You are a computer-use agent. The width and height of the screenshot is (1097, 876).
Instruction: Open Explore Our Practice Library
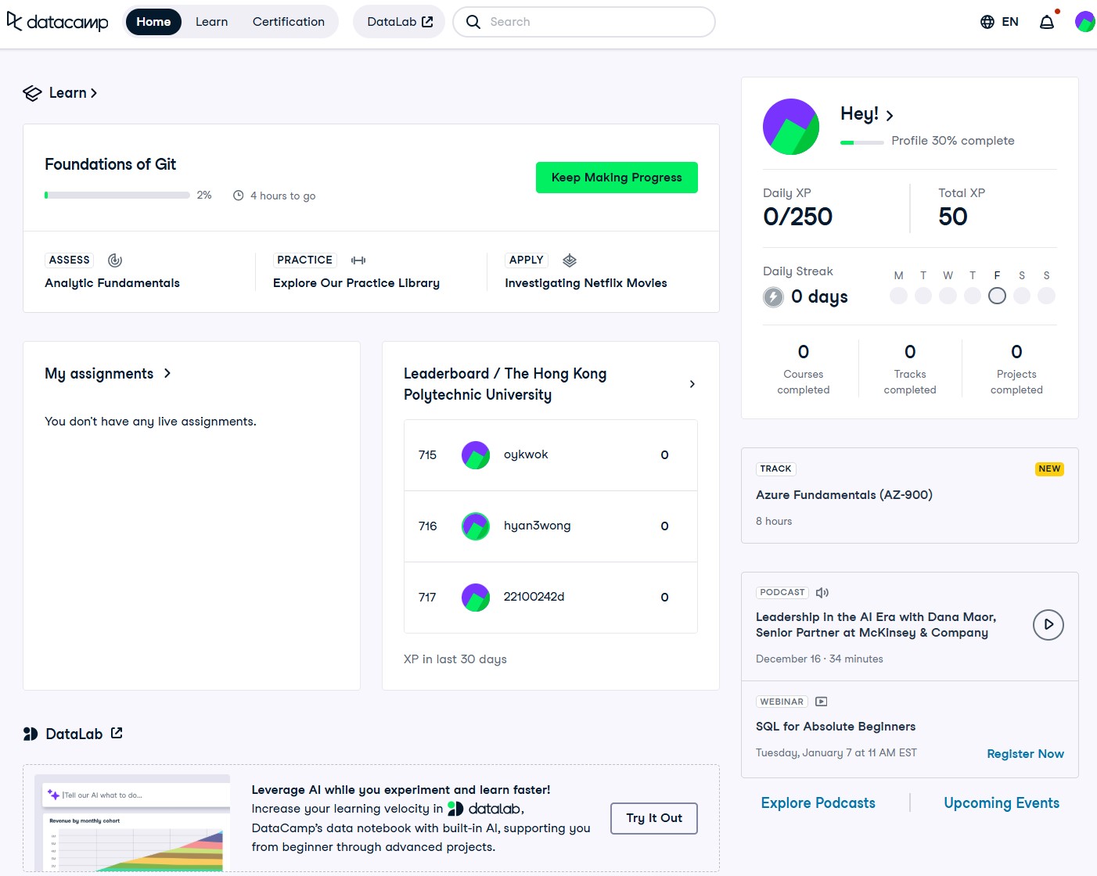coord(356,283)
